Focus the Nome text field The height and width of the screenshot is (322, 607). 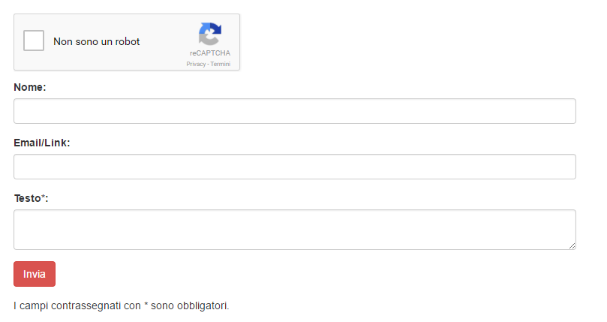tap(295, 111)
